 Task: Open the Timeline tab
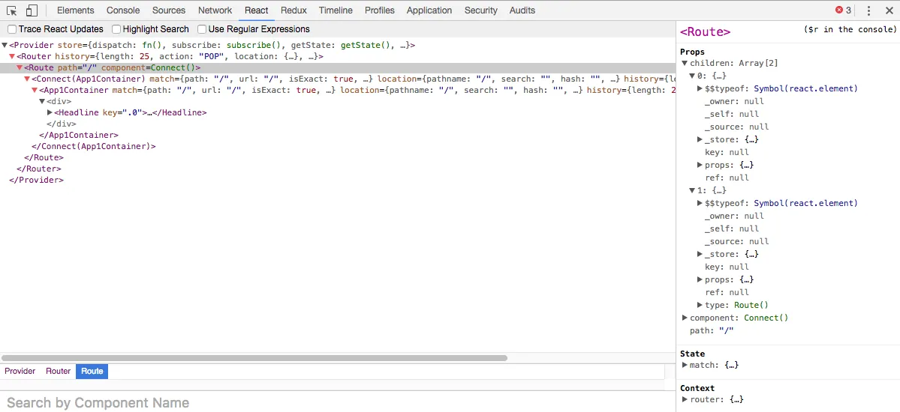(x=336, y=10)
